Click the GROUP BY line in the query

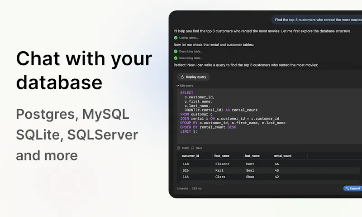point(233,123)
